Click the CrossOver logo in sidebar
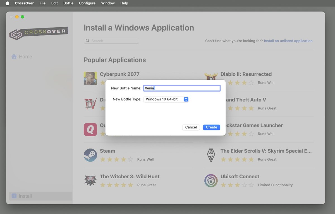Image resolution: width=335 pixels, height=214 pixels. [39, 33]
